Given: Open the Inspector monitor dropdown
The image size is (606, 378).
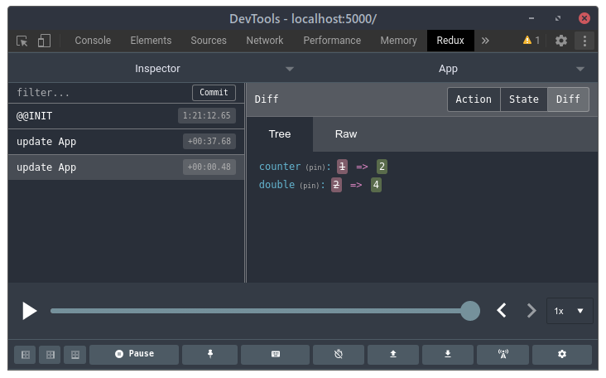Looking at the screenshot, I should click(x=157, y=69).
